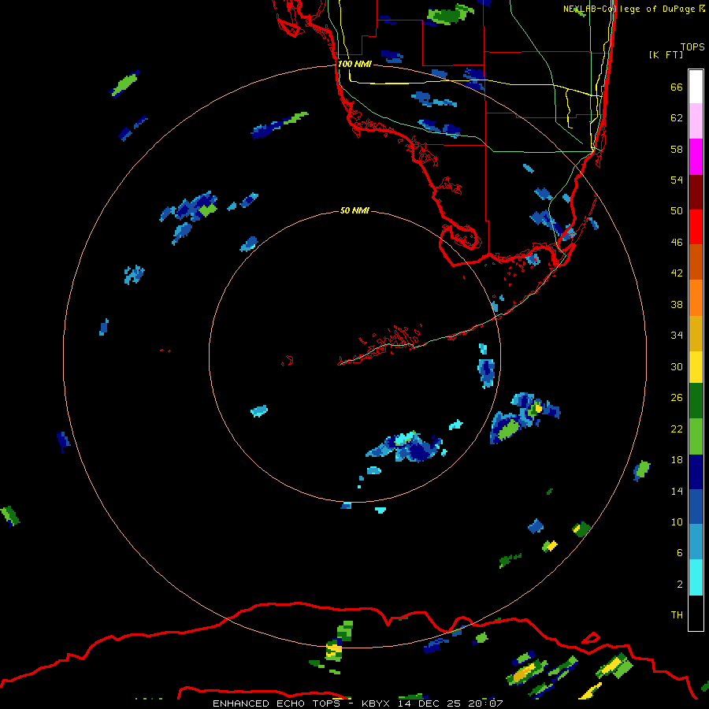The image size is (709, 709).
Task: Click the legend value 38
Action: tap(677, 304)
